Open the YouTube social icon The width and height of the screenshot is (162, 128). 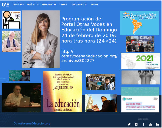click(150, 124)
